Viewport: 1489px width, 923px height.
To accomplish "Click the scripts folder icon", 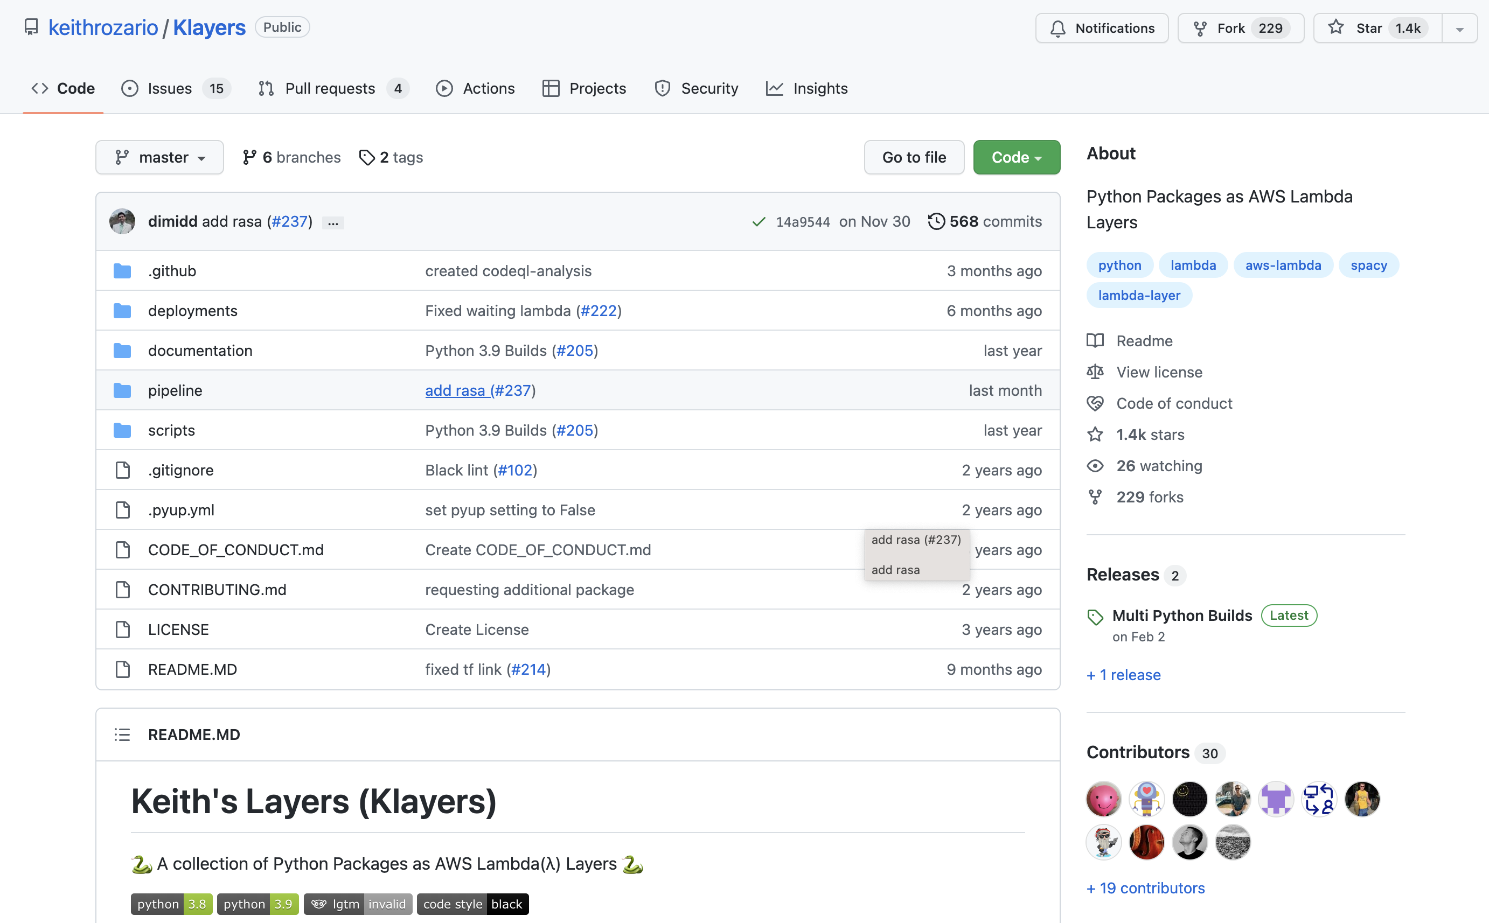I will 122,430.
